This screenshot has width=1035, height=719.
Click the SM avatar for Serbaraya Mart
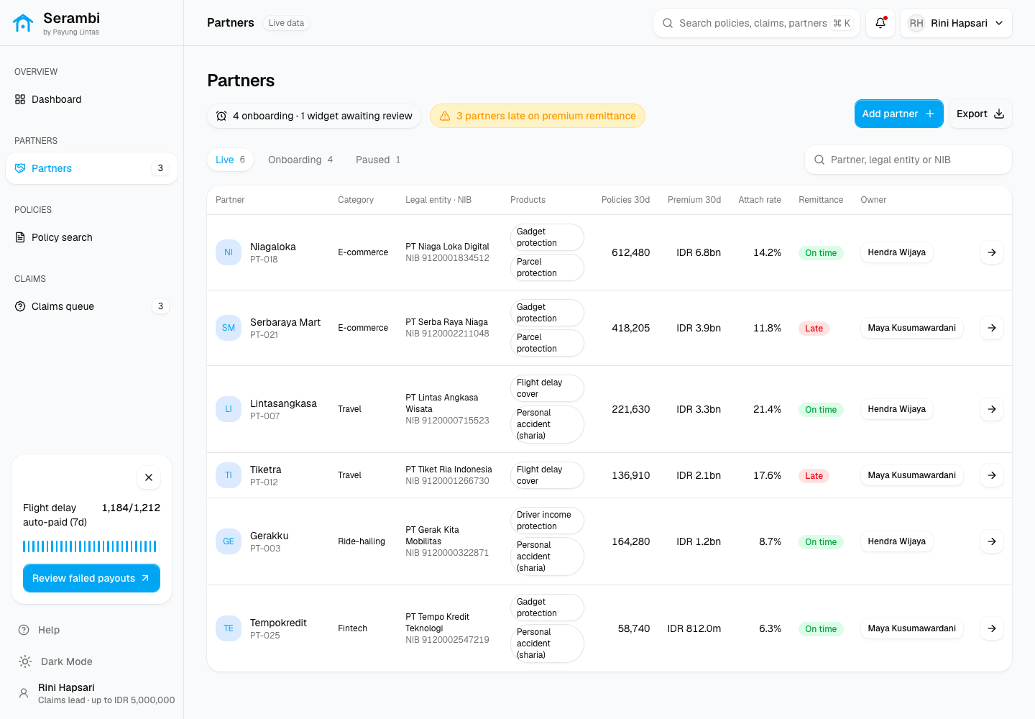229,328
